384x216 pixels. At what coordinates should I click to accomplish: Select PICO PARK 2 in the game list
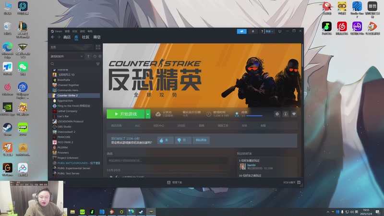[x=65, y=142]
